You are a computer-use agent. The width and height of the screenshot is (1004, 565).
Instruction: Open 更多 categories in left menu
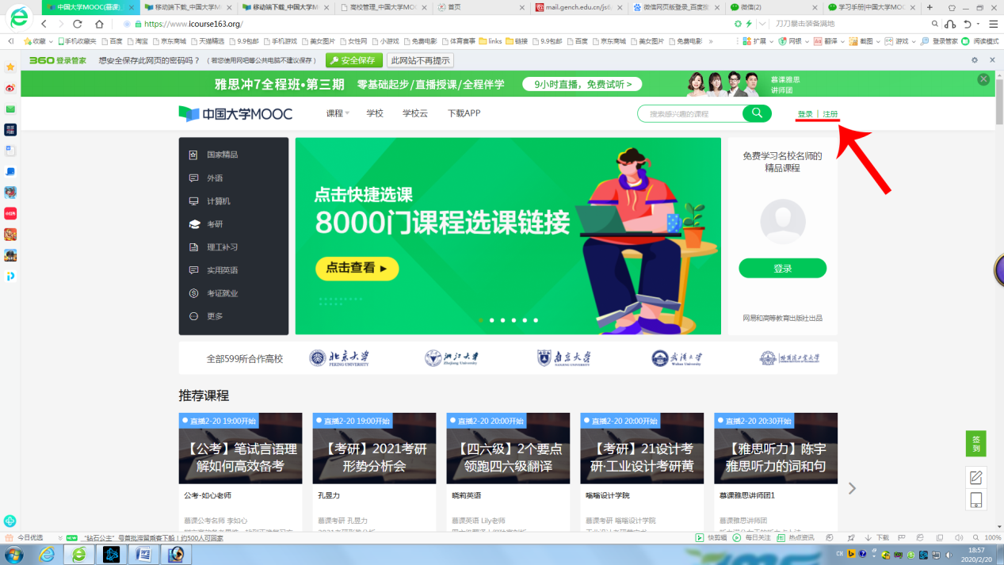215,316
